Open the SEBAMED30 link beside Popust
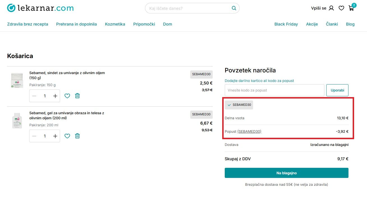Image resolution: width=367 pixels, height=197 pixels. 249,131
